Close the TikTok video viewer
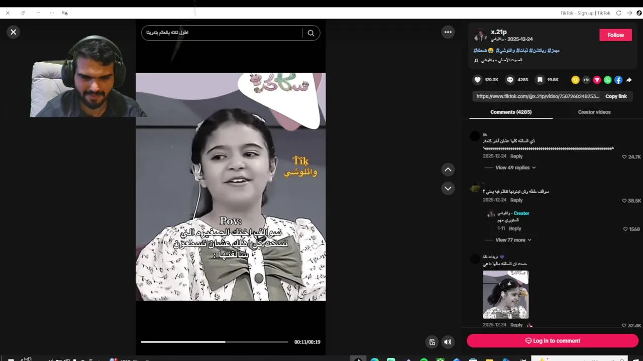The width and height of the screenshot is (643, 361). coord(14,32)
